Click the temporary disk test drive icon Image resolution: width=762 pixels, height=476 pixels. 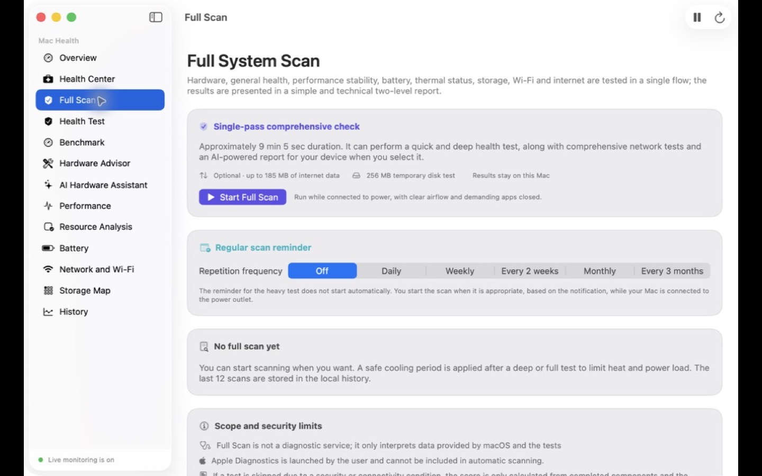click(x=357, y=176)
